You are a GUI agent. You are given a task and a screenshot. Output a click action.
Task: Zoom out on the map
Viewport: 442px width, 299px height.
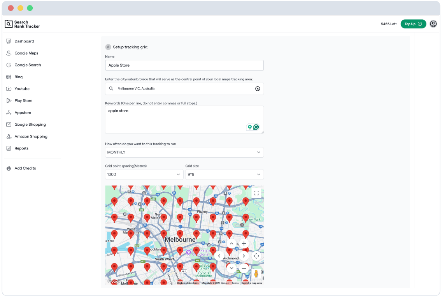244,268
